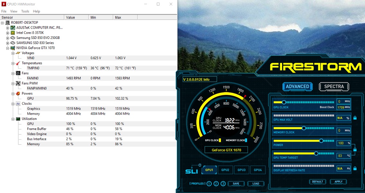
Task: Click the APPLY button
Action: [x=338, y=181]
